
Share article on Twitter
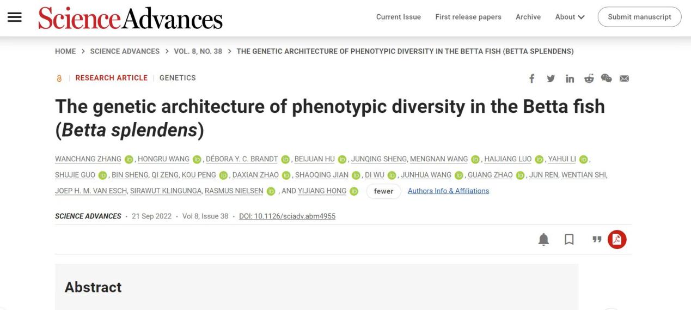point(551,78)
